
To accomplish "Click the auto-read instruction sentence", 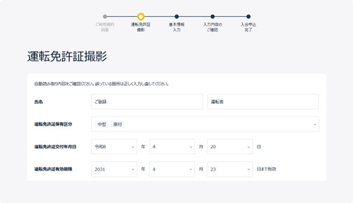I will tap(102, 84).
